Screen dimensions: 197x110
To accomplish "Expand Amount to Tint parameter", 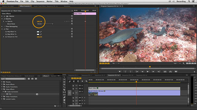I will pyautogui.click(x=4, y=37).
